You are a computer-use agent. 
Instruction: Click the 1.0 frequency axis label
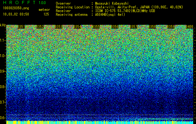coord(2,56)
